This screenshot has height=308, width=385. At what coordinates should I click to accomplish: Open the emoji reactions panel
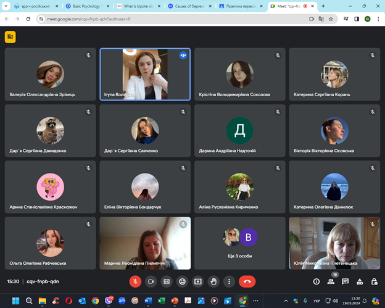click(x=182, y=281)
